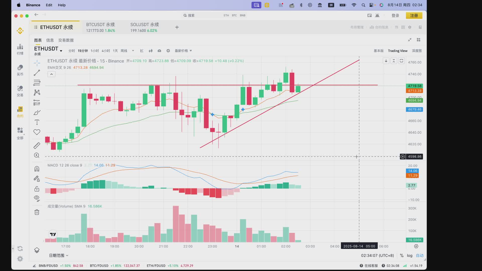
Task: Open the chart grid layout icon
Action: click(x=418, y=40)
